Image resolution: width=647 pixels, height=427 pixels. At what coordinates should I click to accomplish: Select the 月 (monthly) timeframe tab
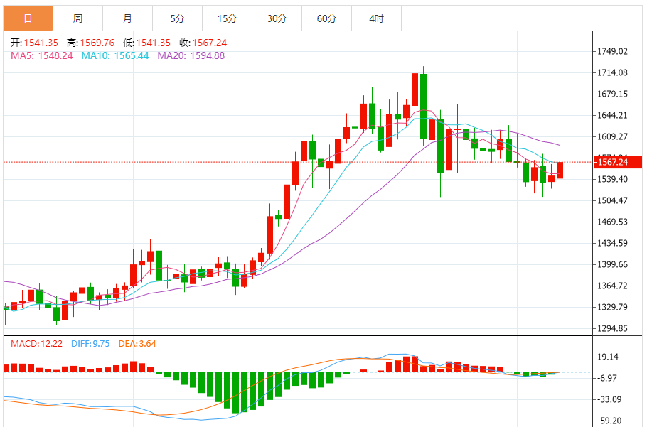(127, 18)
